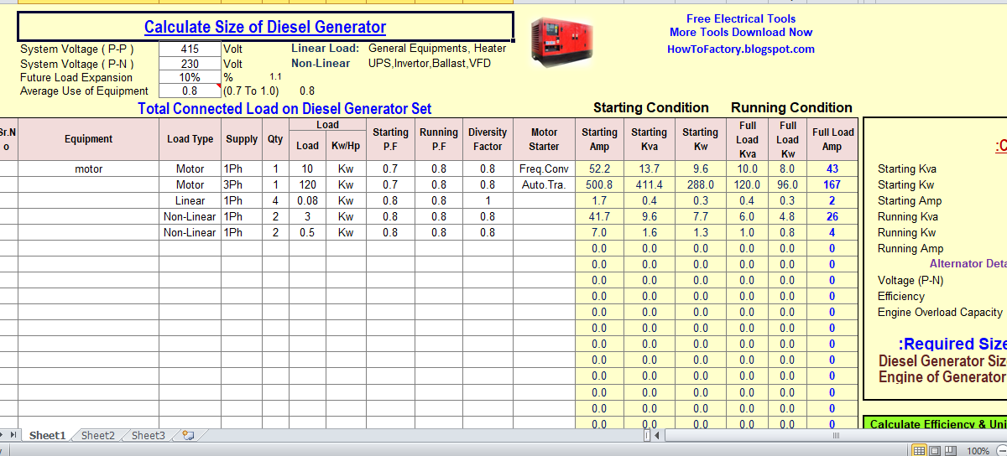Image resolution: width=1007 pixels, height=456 pixels.
Task: Select the load value 0.08 cell
Action: tap(308, 200)
